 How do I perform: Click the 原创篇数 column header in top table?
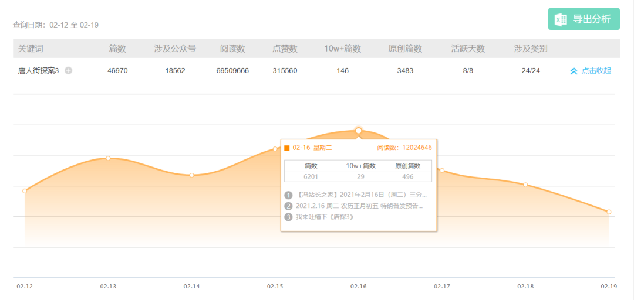[405, 49]
